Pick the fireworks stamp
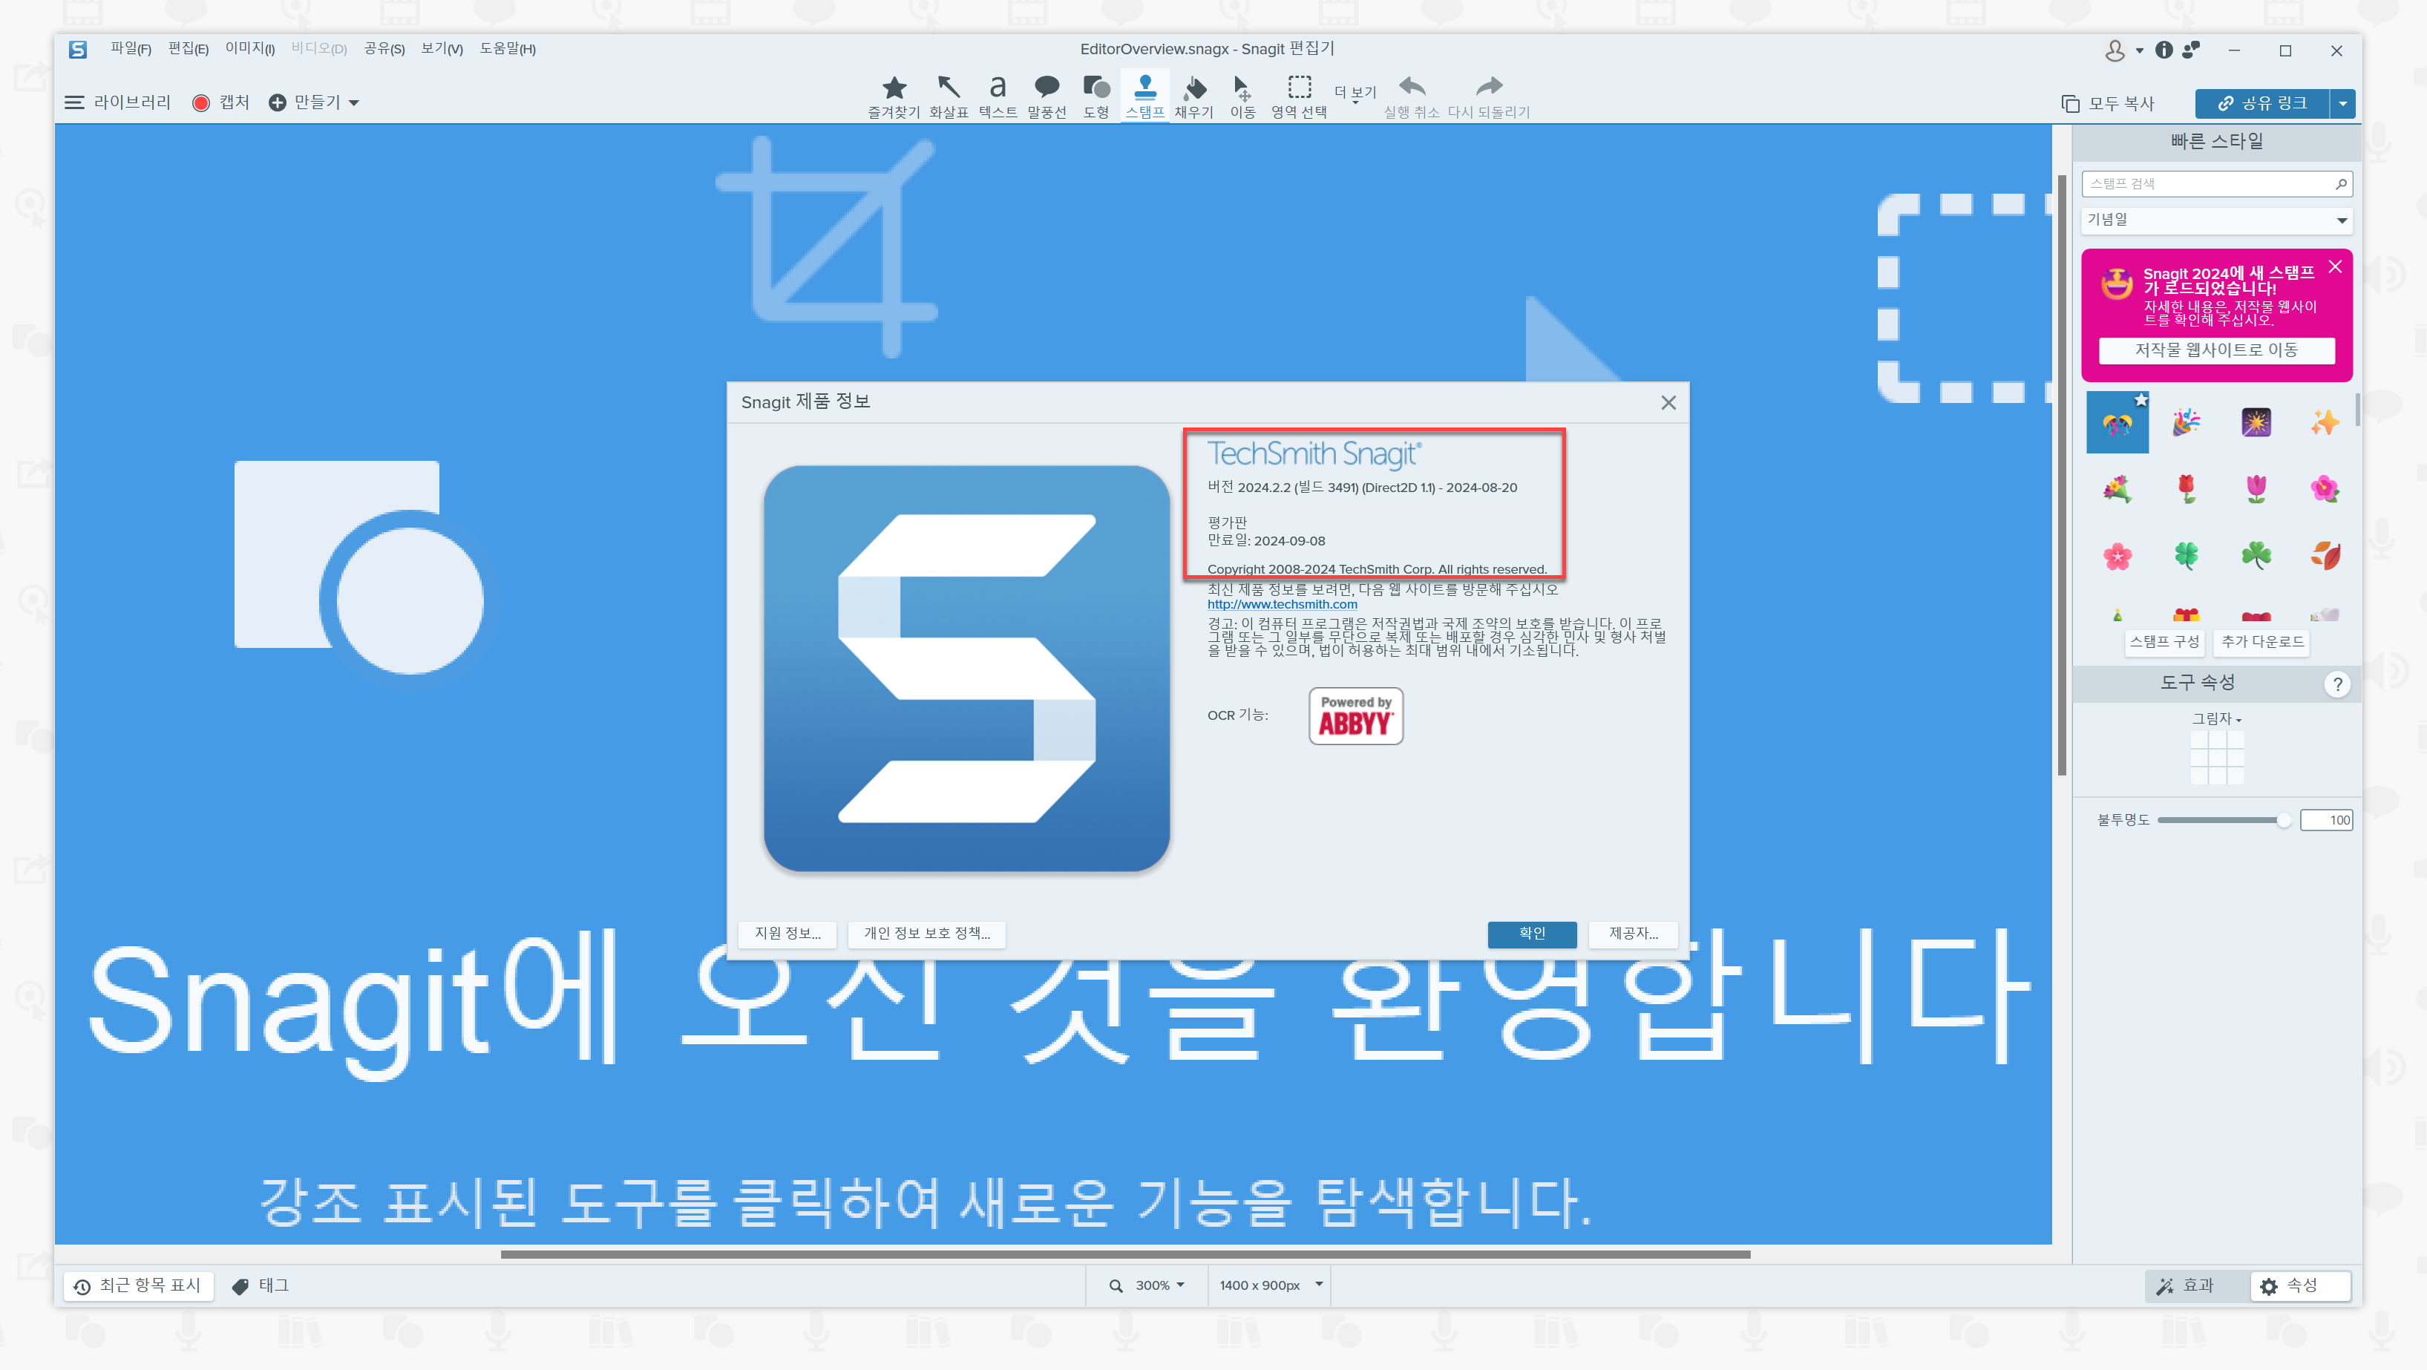Viewport: 2427px width, 1370px height. pyautogui.click(x=2256, y=422)
